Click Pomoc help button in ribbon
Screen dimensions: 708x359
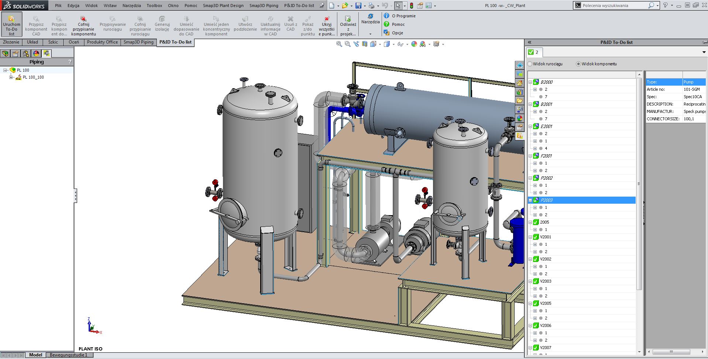[x=394, y=24]
